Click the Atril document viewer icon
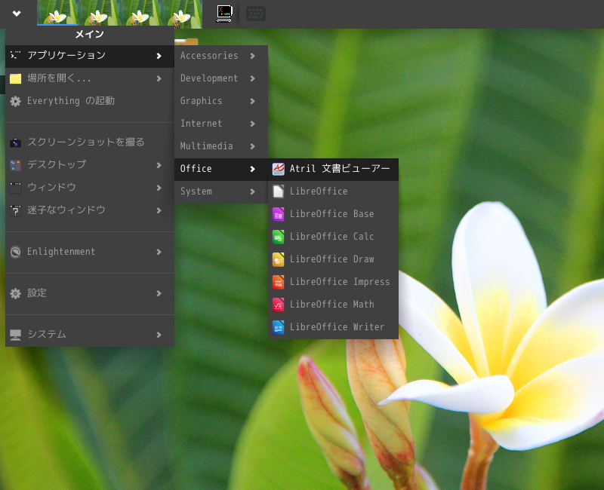The image size is (604, 490). [x=279, y=169]
